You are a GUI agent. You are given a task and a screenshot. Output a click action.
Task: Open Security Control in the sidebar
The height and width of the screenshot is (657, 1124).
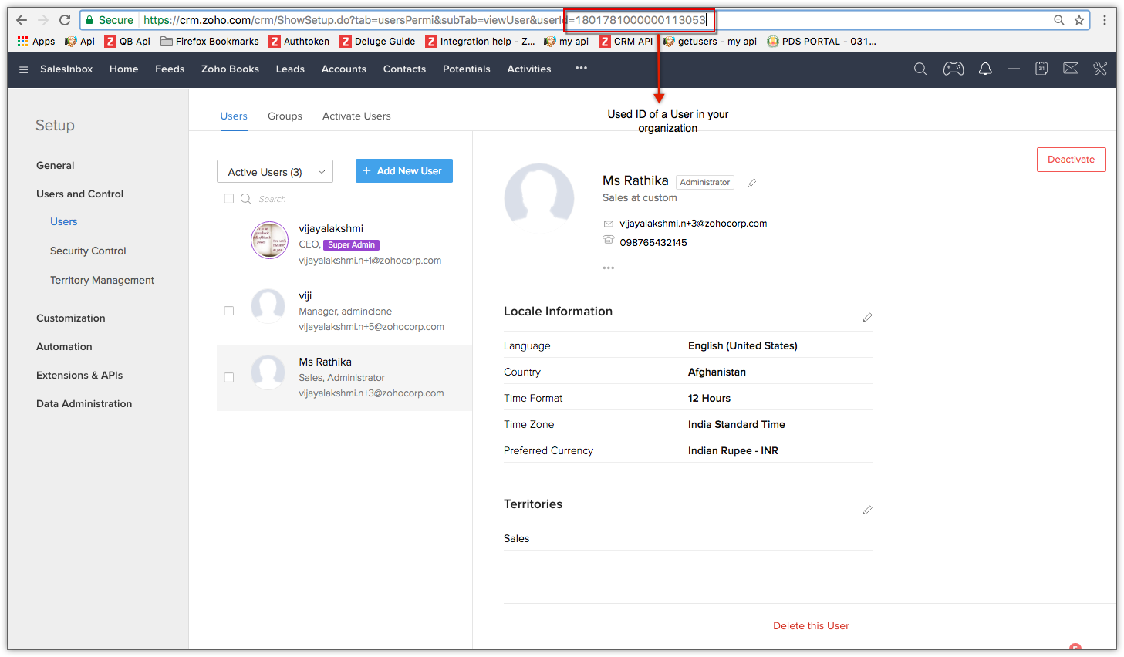pyautogui.click(x=88, y=251)
